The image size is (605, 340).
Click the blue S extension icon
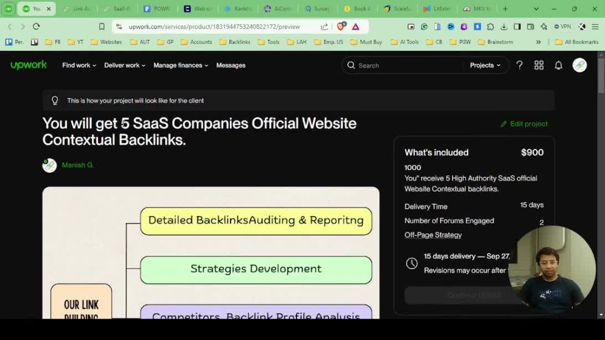click(x=477, y=27)
